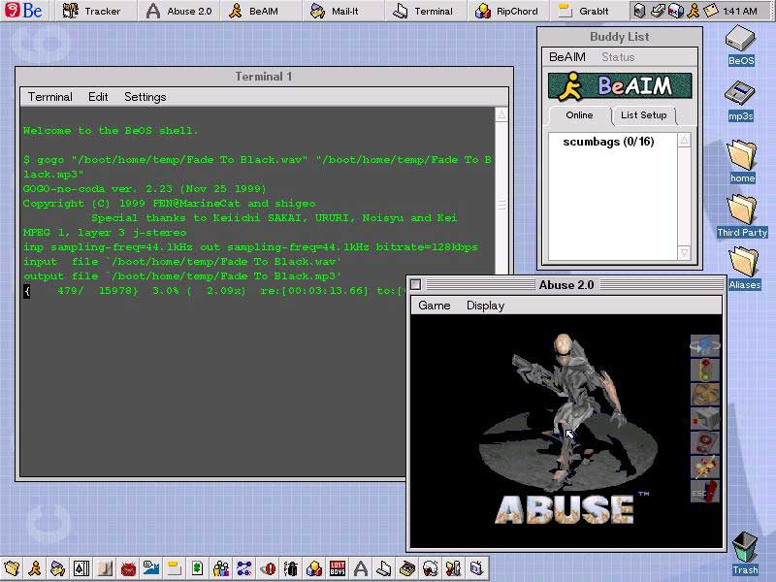Open the Status menu in Buddy List
Image resolution: width=776 pixels, height=582 pixels.
[x=618, y=57]
